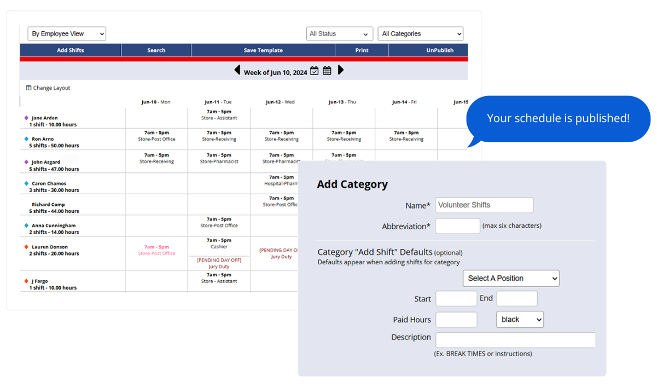The image size is (657, 388).
Task: Open the All Categories filter dropdown
Action: coord(420,33)
